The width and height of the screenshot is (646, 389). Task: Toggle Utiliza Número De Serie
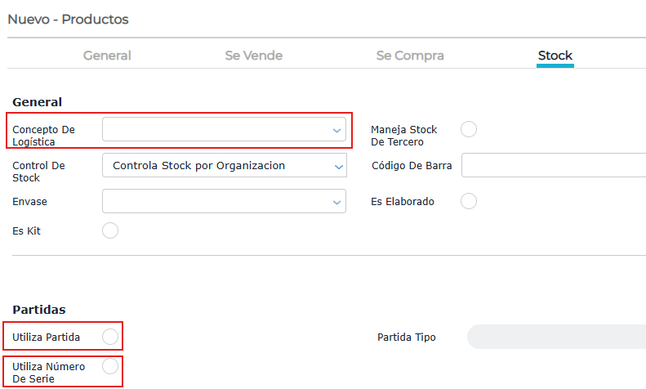110,366
